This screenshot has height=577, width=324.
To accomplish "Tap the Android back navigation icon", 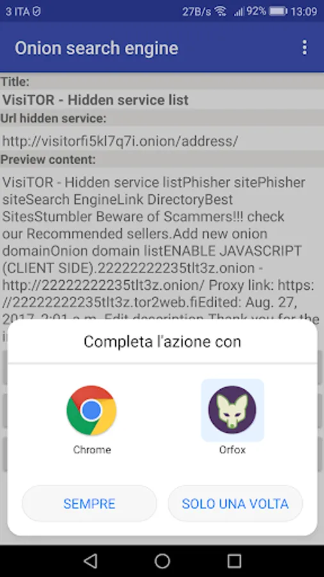I will point(90,561).
